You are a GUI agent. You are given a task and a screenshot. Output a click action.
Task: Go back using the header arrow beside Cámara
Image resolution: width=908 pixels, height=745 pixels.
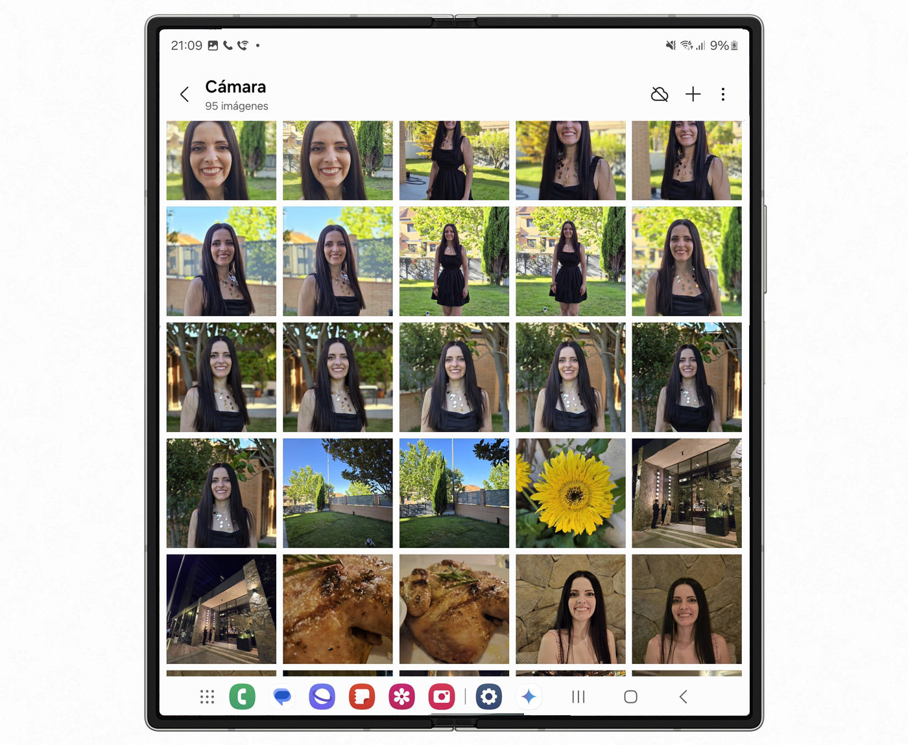[x=184, y=95]
